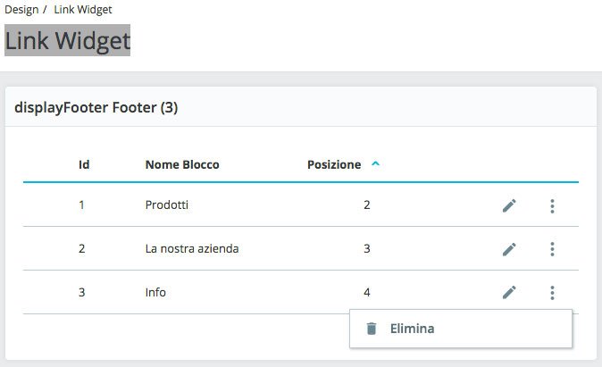Viewport: 602px width, 367px height.
Task: Go to Design in the breadcrumb
Action: point(21,10)
